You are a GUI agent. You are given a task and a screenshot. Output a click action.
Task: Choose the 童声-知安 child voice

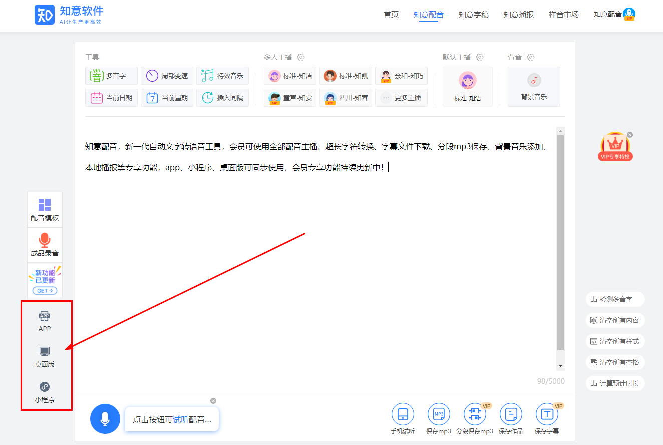click(290, 98)
